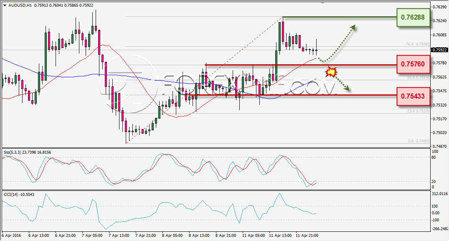
Task: Click the 8 Apr 13:00 time label
Action: (199, 236)
